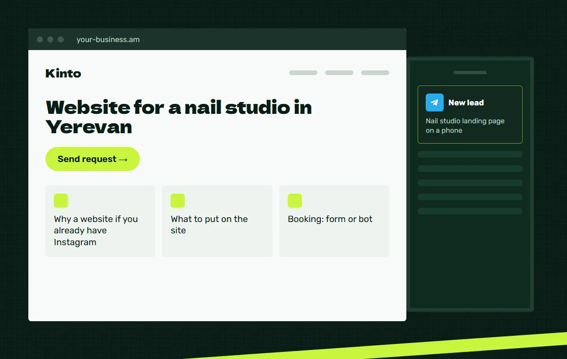The height and width of the screenshot is (359, 567).
Task: Click the 'New lead' title text
Action: (466, 103)
